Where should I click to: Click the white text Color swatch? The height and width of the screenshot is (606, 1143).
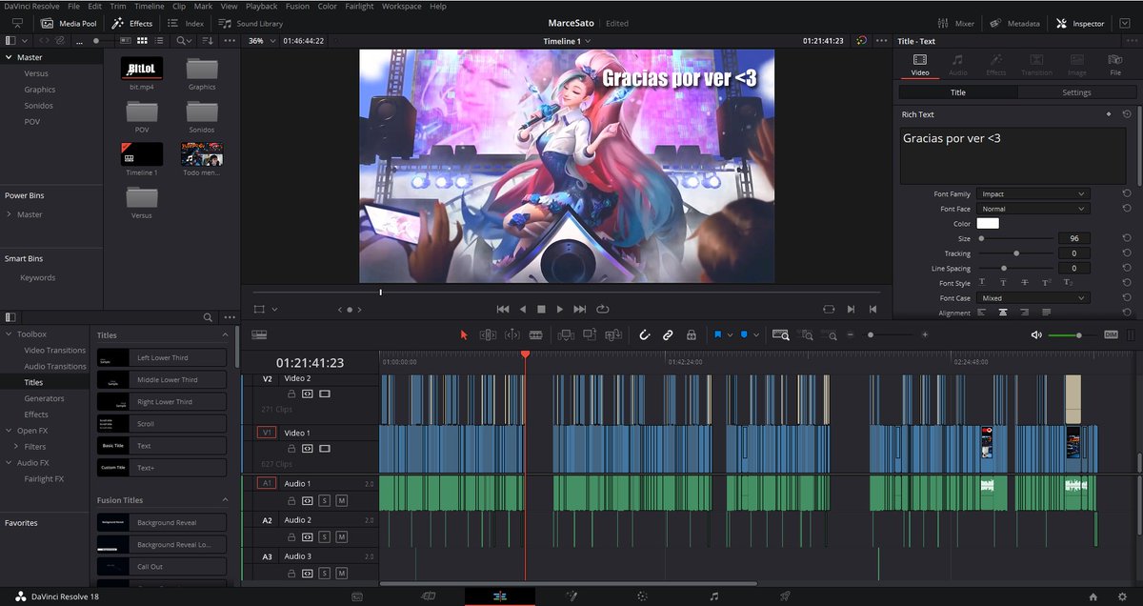click(x=988, y=223)
